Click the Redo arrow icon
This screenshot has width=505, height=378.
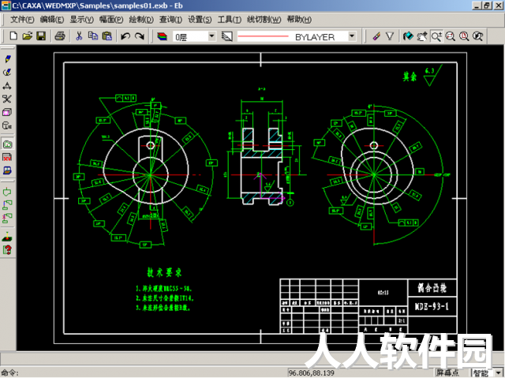(140, 36)
